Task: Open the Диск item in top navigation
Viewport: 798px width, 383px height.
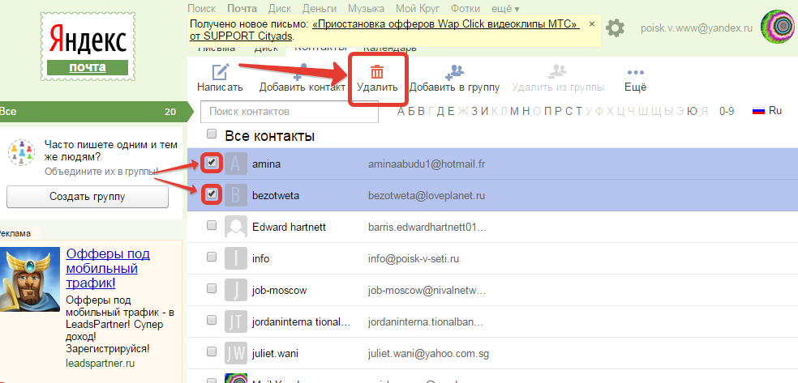Action: click(x=278, y=8)
